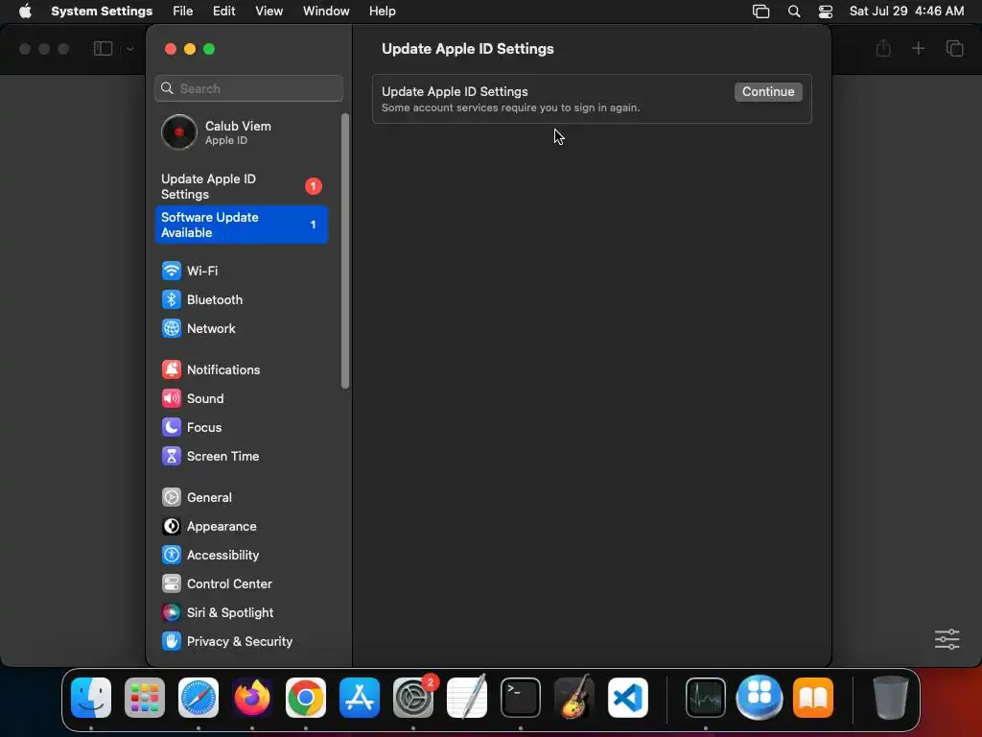Open Trash from the Dock
The width and height of the screenshot is (982, 737).
[x=891, y=698]
